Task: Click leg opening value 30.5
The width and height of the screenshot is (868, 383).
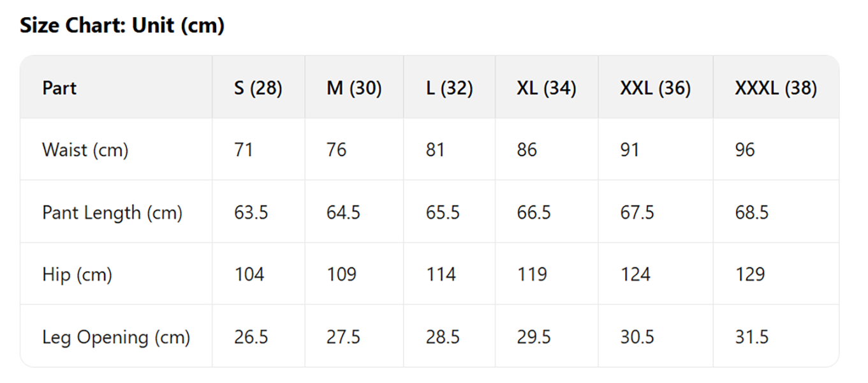Action: (637, 337)
